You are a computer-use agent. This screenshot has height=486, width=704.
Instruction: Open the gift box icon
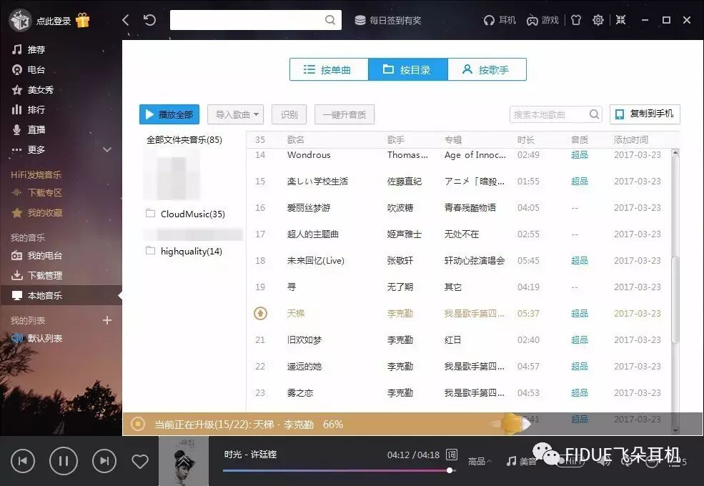click(x=83, y=20)
